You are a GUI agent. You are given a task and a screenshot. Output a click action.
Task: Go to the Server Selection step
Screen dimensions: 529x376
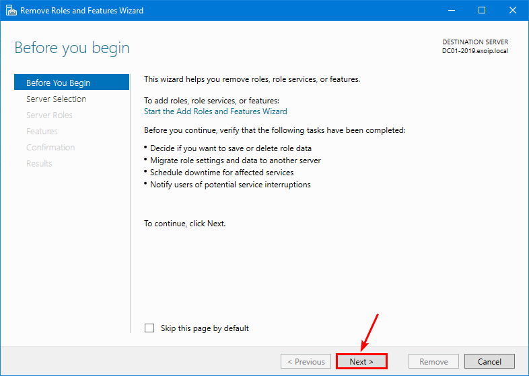point(56,99)
